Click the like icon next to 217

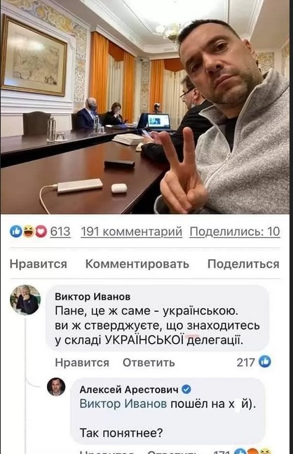click(265, 361)
